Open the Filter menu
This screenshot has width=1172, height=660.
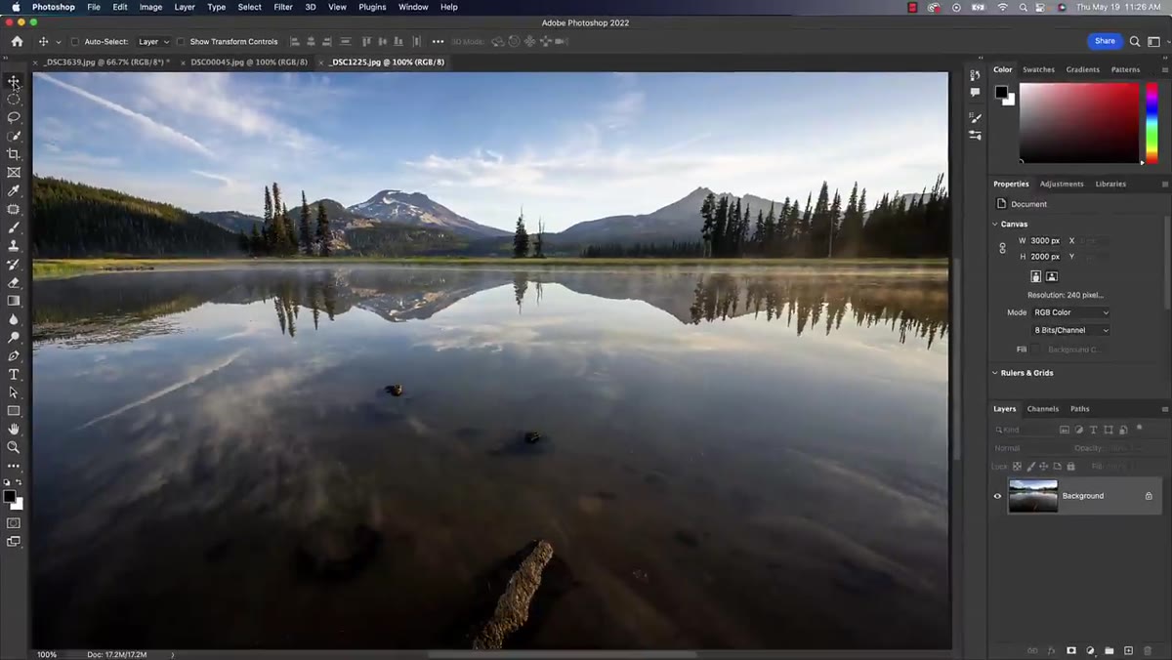click(283, 7)
